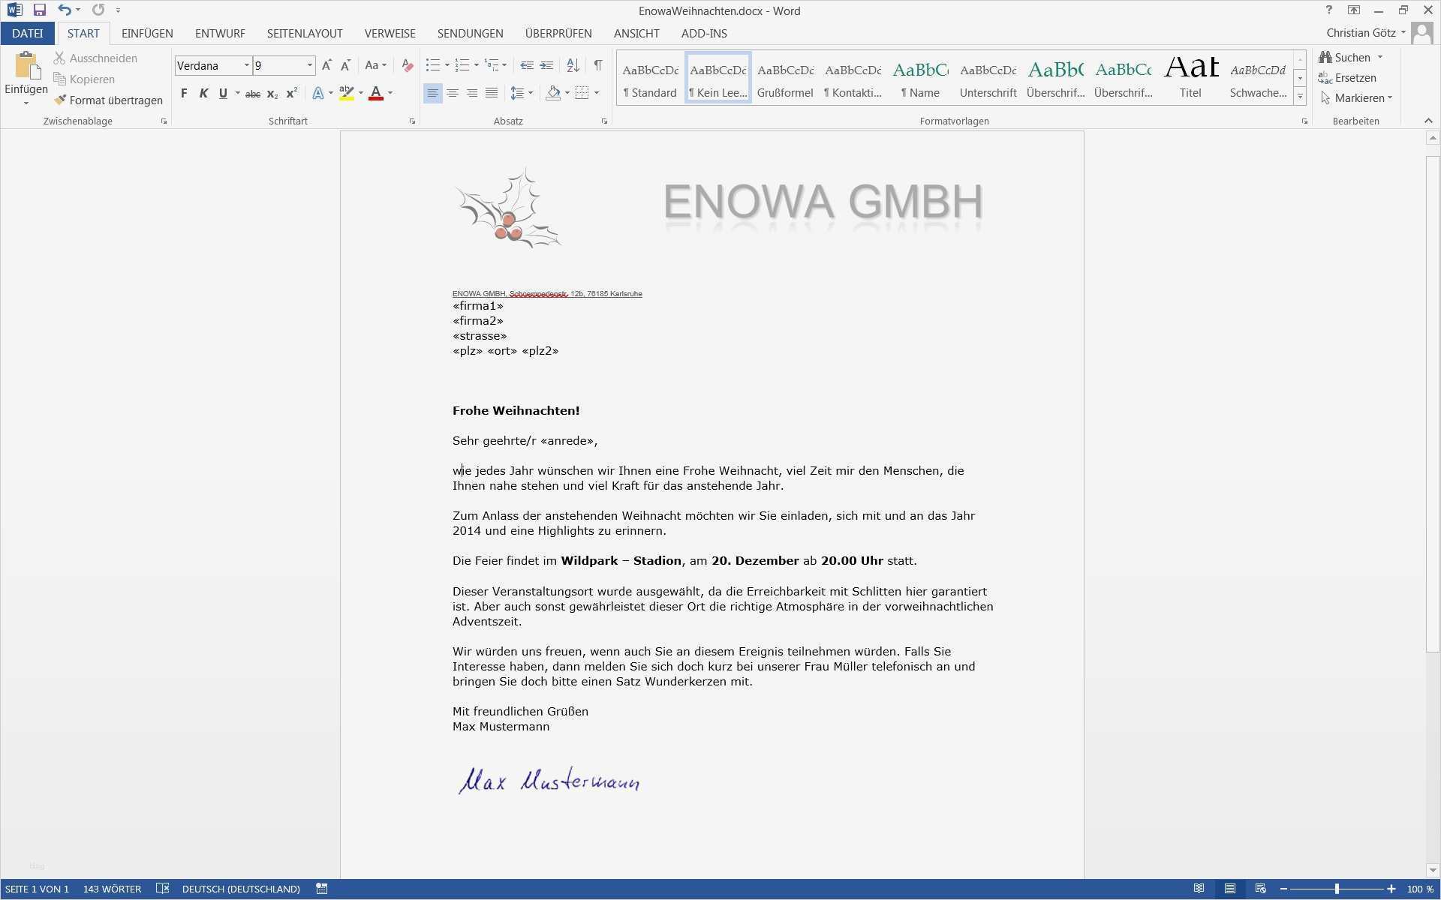Click the increase indent icon
Screen dimensions: 1441x900
[x=546, y=66]
